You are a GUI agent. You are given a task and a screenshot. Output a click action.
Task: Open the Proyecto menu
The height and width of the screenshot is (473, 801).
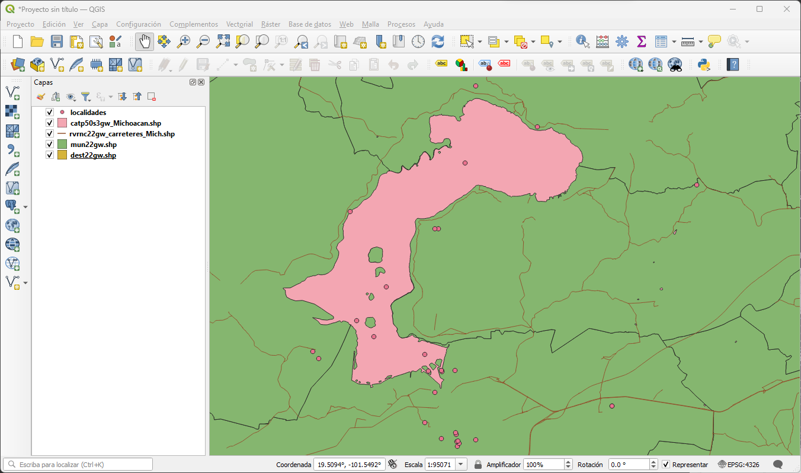(20, 24)
